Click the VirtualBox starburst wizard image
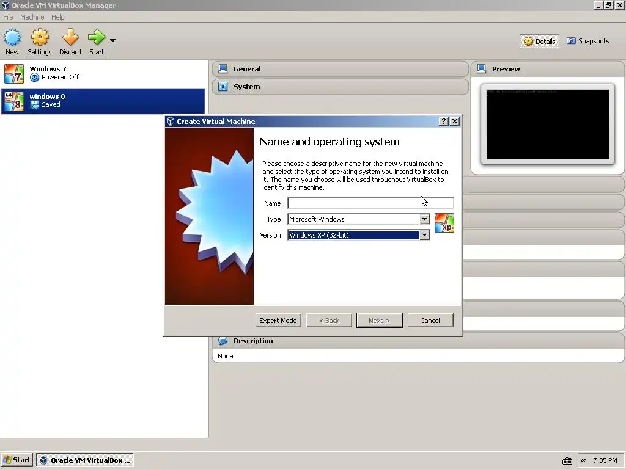Image resolution: width=626 pixels, height=469 pixels. [209, 216]
